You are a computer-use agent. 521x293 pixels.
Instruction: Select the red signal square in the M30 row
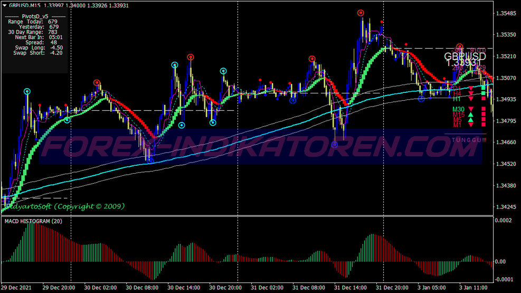tap(483, 109)
